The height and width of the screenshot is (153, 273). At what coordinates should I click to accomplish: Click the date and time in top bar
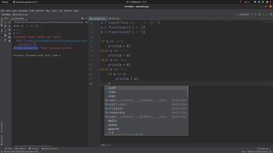click(136, 2)
